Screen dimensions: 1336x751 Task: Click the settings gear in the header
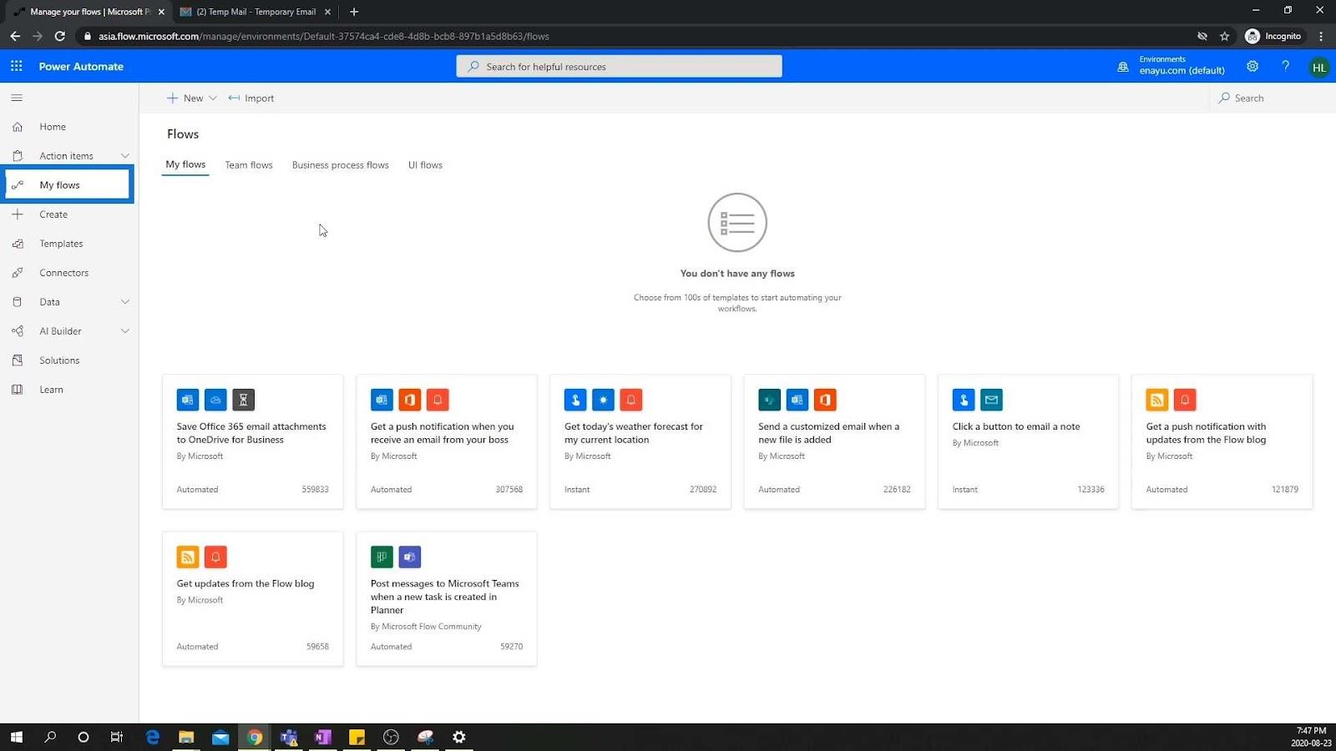[1252, 66]
